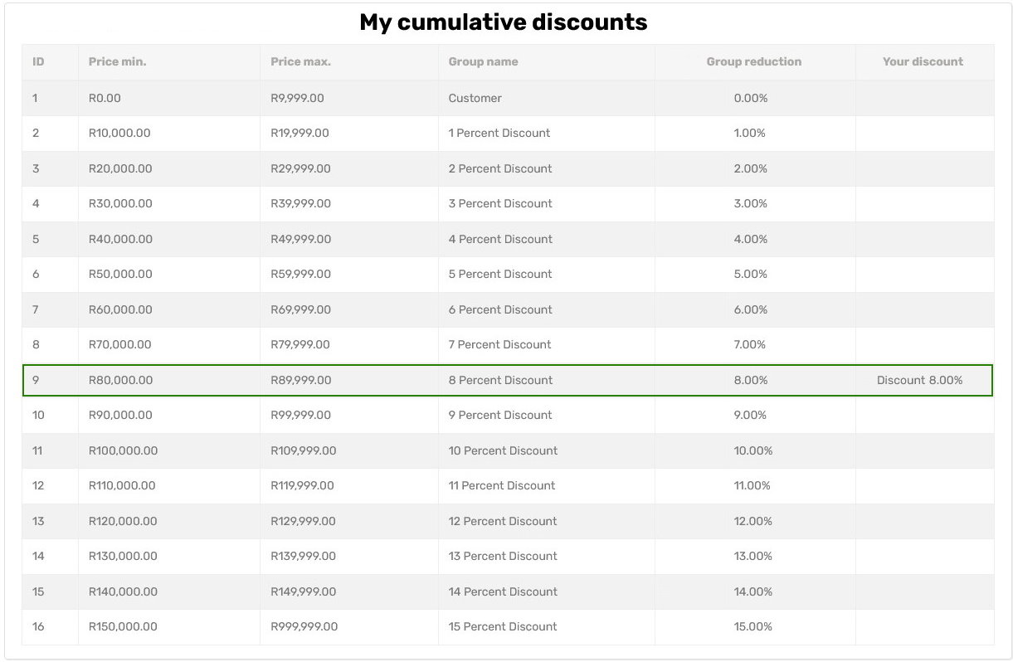Select the '14 Percent Discount' group name
1013x662 pixels.
(x=503, y=591)
